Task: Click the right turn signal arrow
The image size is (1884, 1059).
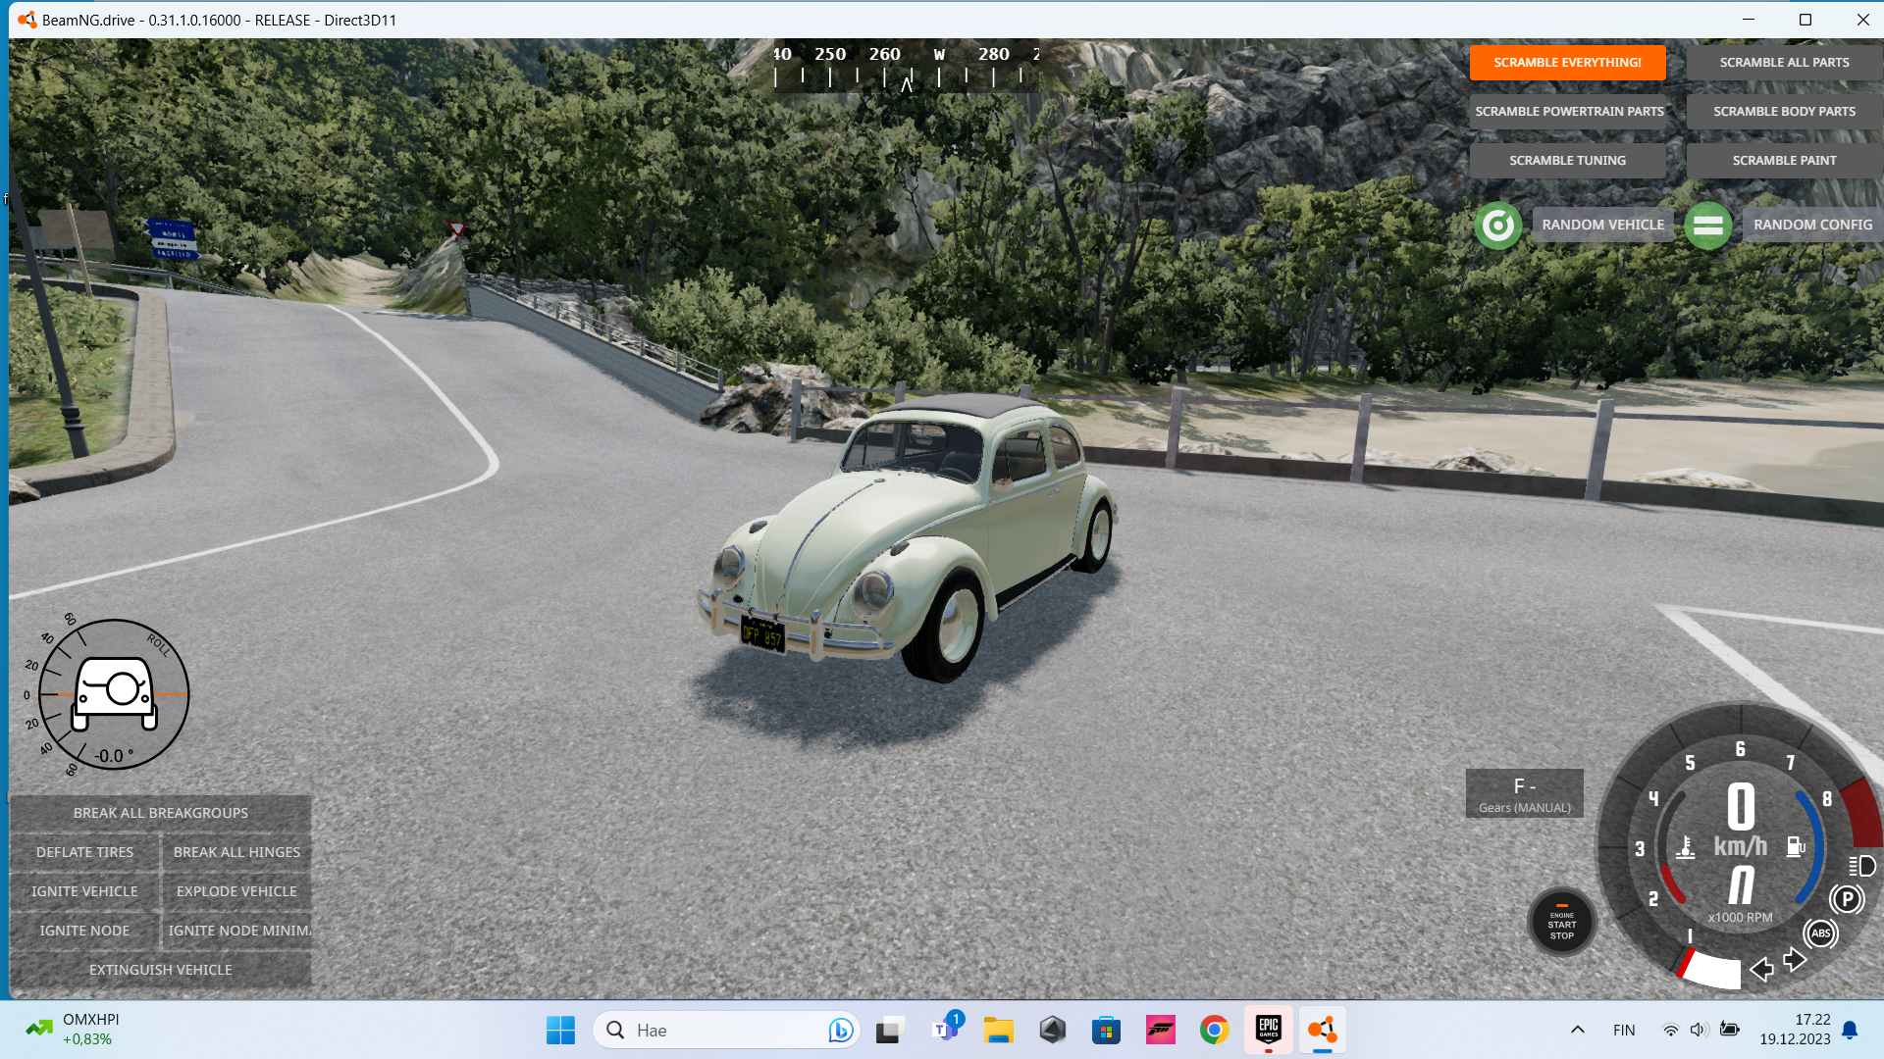Action: click(x=1795, y=959)
